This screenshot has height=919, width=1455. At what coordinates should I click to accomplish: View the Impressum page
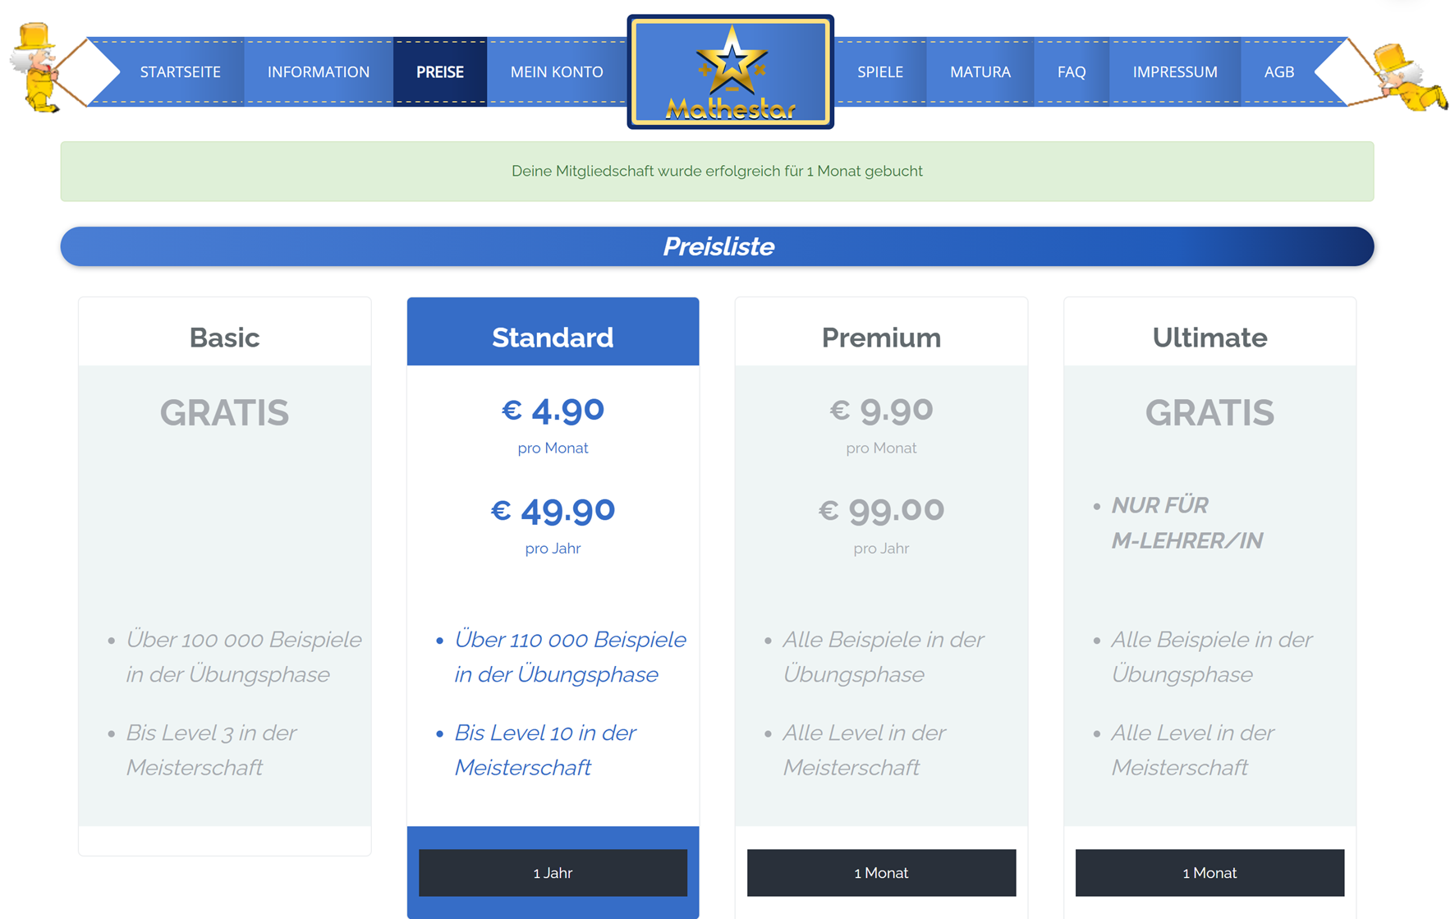click(x=1174, y=72)
